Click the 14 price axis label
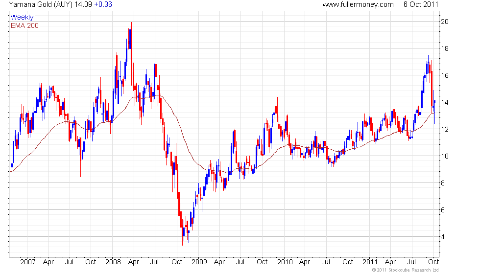Image resolution: width=480 pixels, height=274 pixels. (445, 102)
